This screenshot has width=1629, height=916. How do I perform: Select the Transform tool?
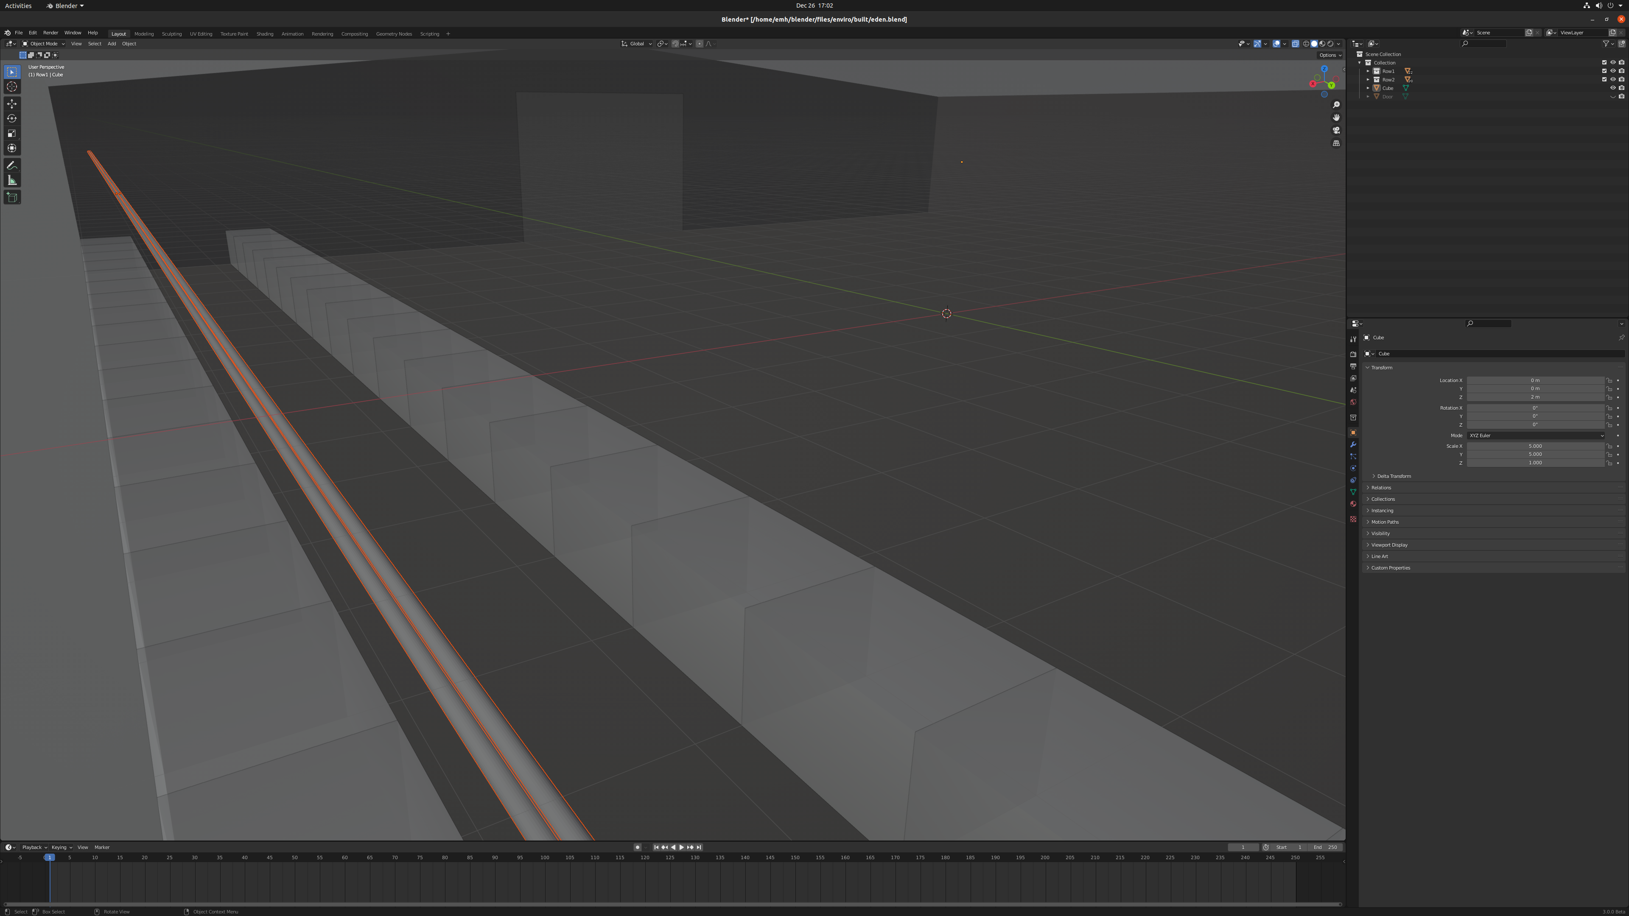(12, 148)
